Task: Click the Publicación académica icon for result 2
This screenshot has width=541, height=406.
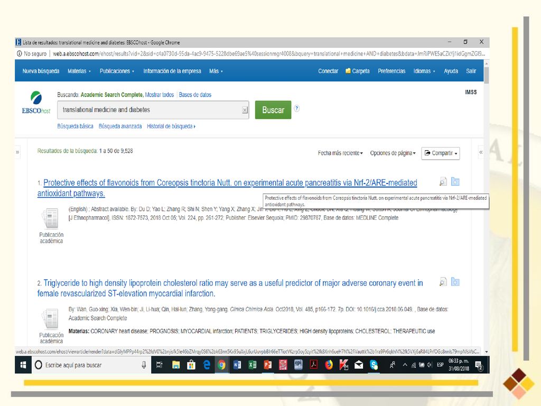Action: [51, 319]
